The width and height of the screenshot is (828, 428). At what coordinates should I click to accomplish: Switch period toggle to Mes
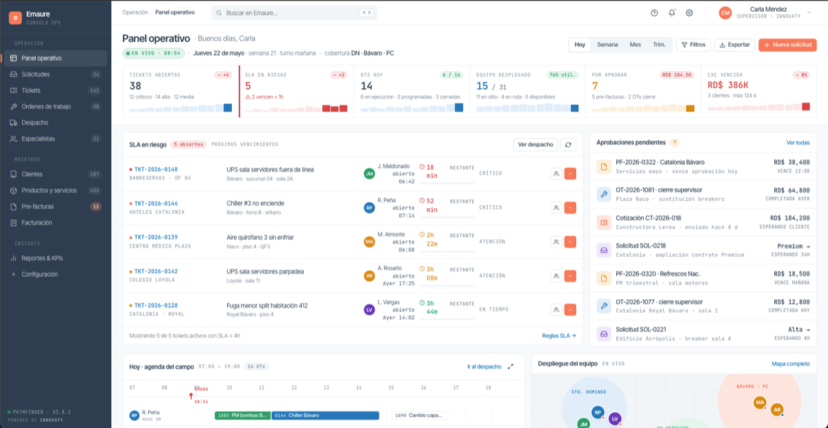click(x=635, y=45)
